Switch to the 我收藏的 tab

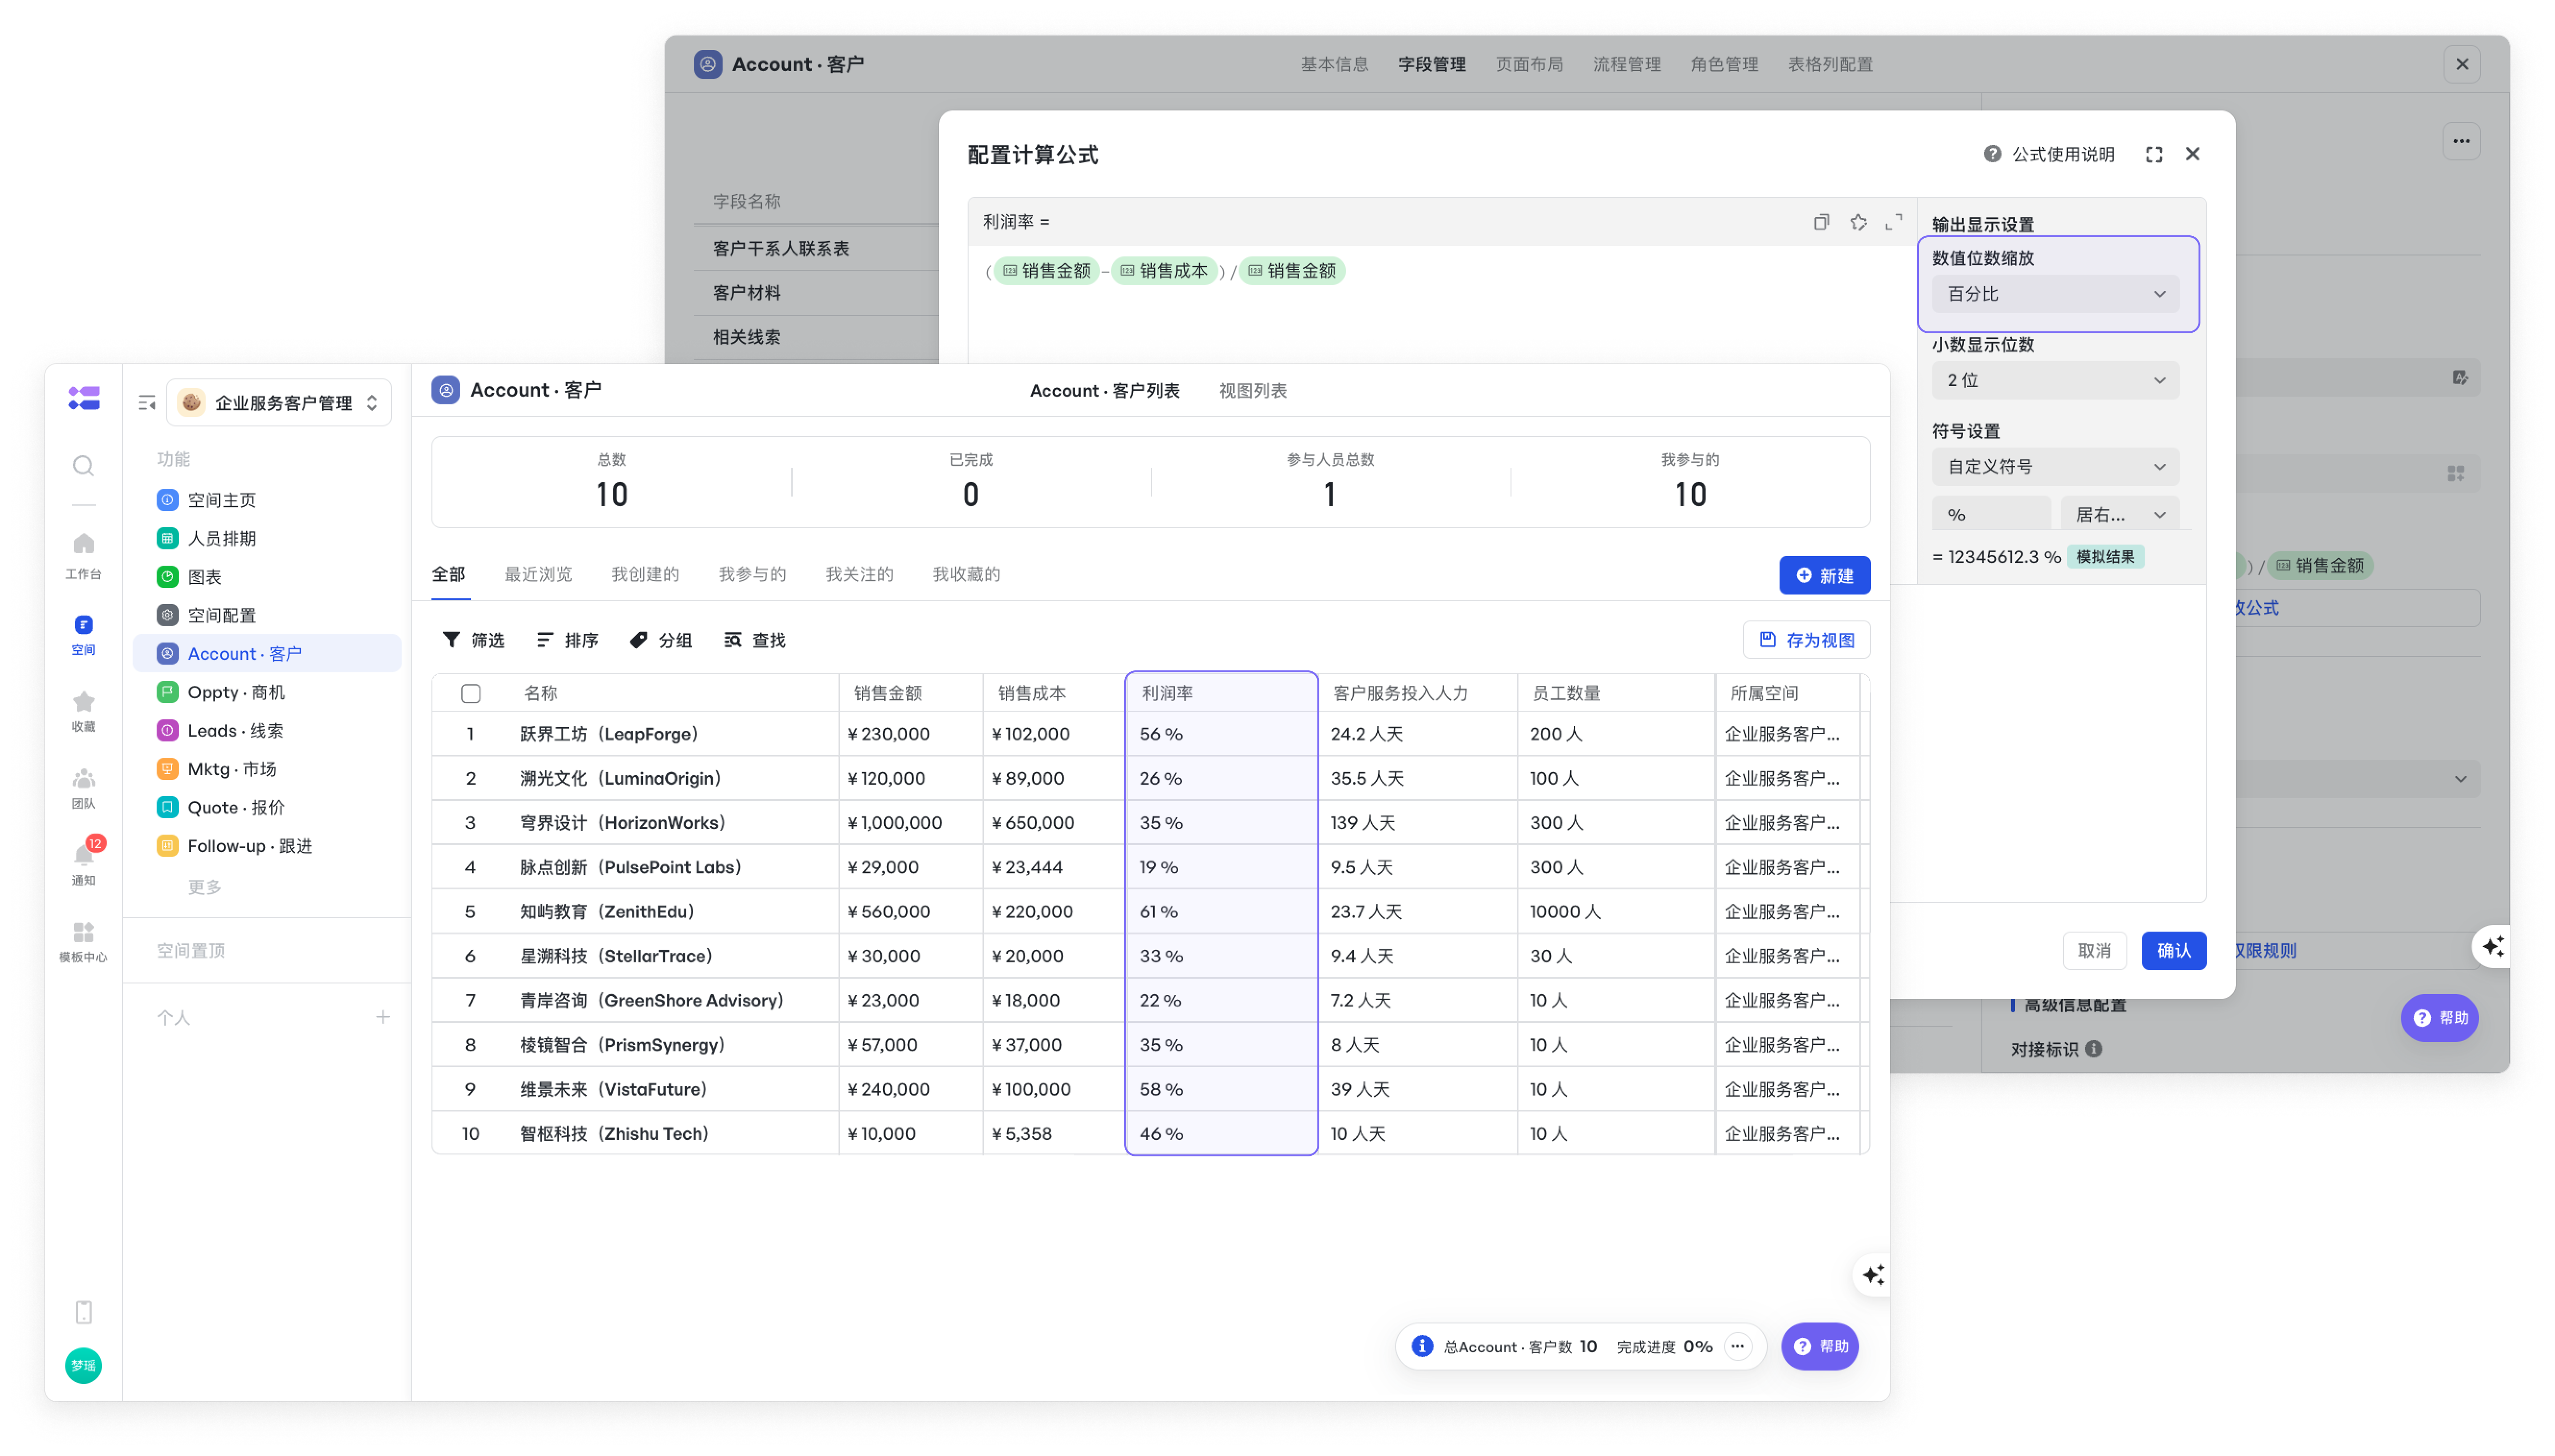(x=966, y=574)
